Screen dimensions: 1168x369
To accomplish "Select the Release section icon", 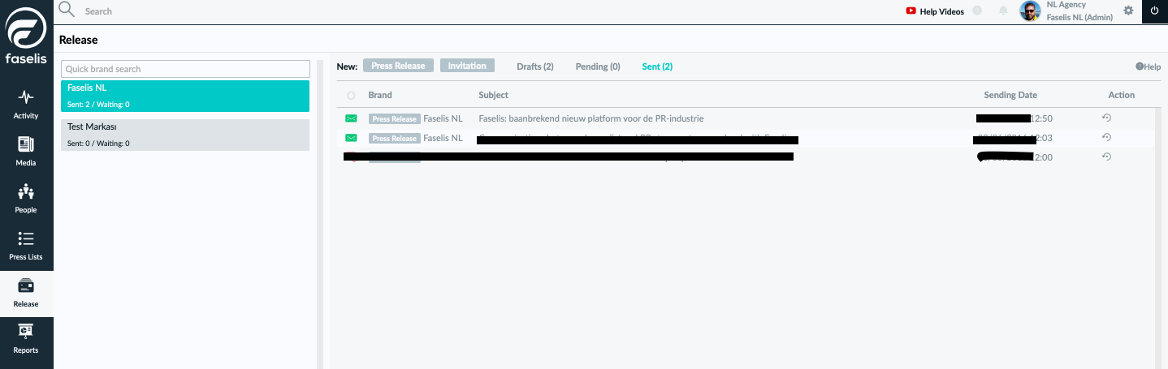I will pyautogui.click(x=26, y=285).
